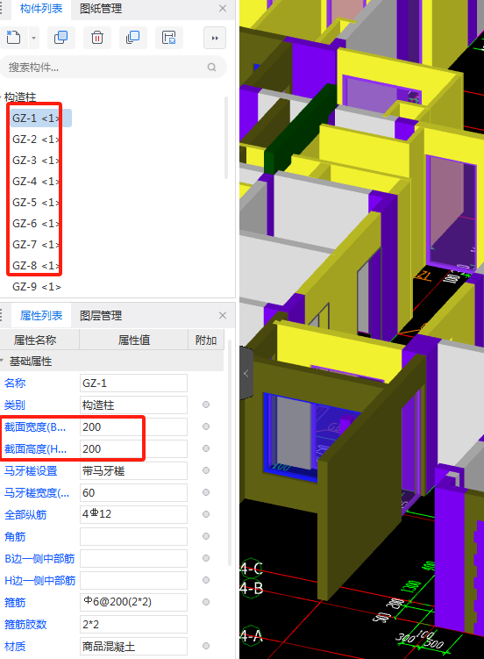Viewport: 484px width, 659px height.
Task: Click the B边一侧中部筋 value field
Action: [x=133, y=559]
